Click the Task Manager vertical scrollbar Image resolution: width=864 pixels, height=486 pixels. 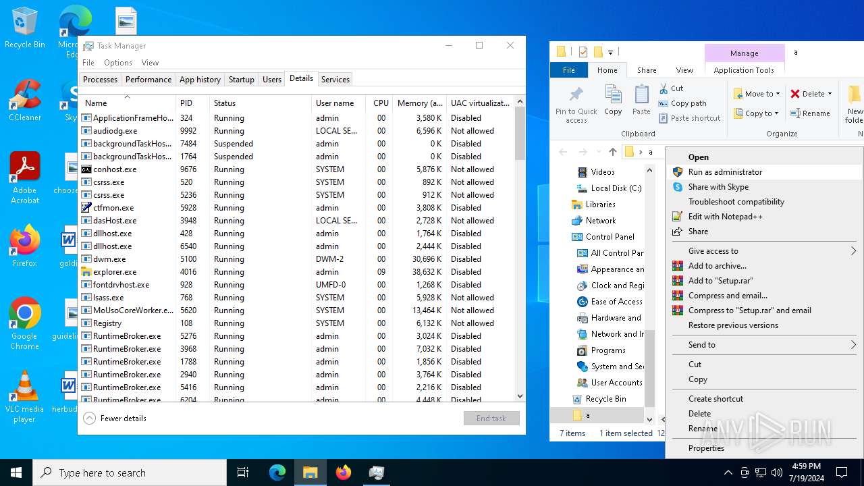[x=520, y=250]
